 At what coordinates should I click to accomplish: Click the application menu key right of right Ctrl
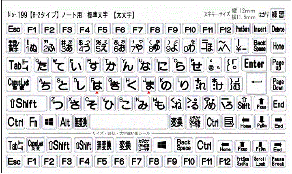click(x=229, y=121)
